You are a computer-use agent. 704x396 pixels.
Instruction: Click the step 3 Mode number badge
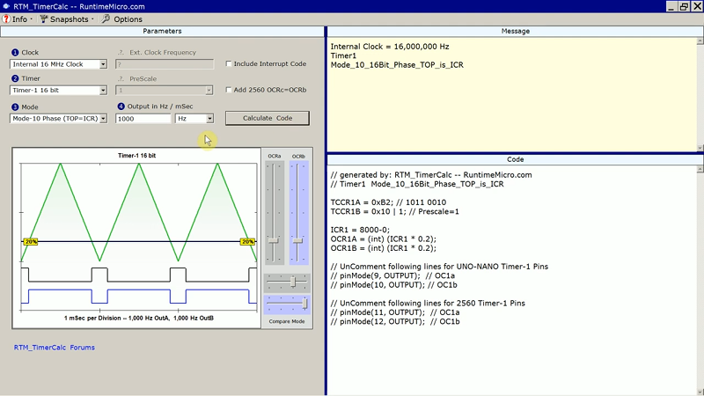coord(15,106)
